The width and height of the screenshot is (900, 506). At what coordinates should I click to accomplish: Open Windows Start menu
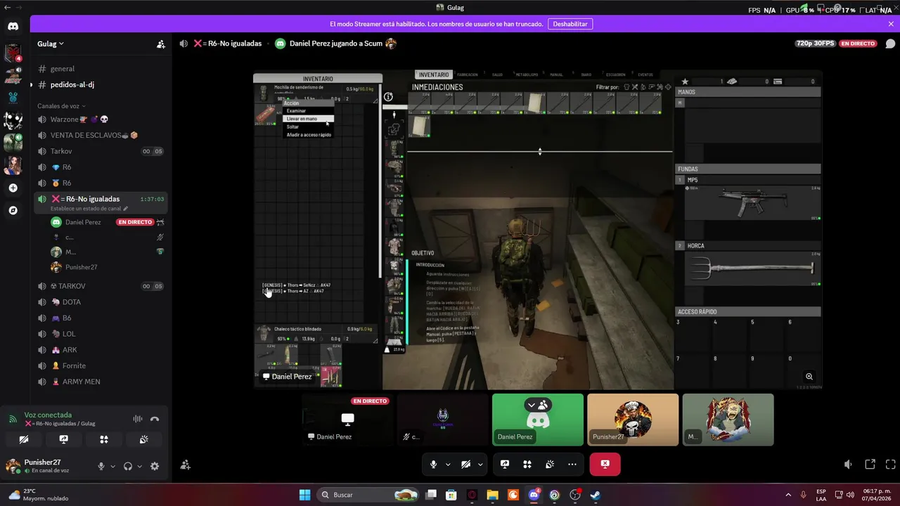point(304,495)
